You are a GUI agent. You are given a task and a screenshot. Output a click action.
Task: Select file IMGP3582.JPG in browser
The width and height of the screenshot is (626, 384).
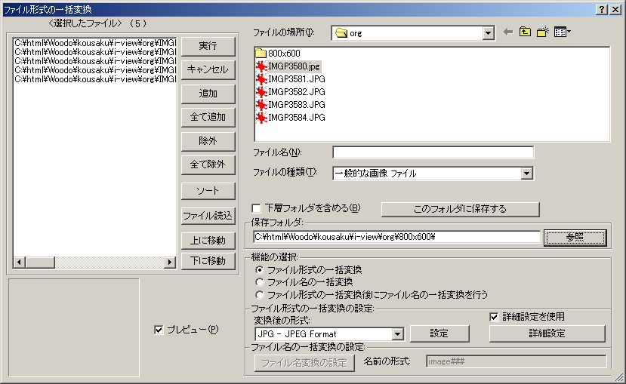click(x=296, y=92)
